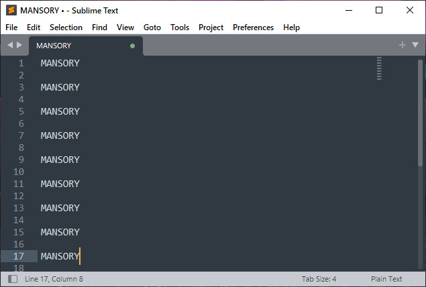Click the unsaved dot on MANSORY tab
426x287 pixels.
132,46
